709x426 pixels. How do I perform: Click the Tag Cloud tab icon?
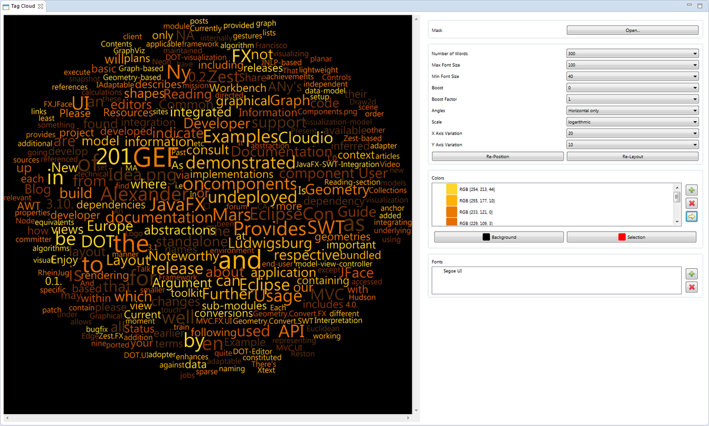pos(7,7)
